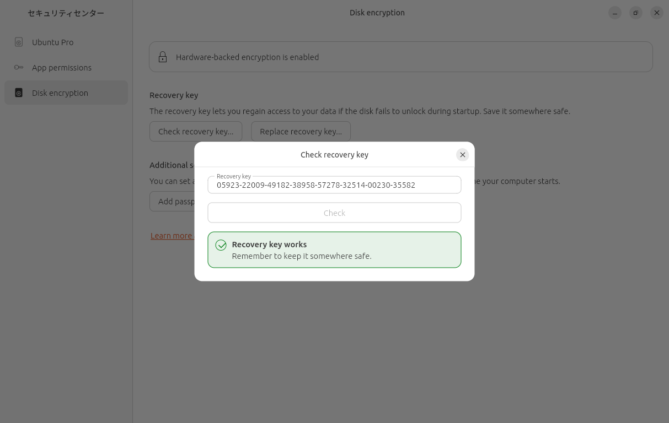Click the Add passphrase button
The height and width of the screenshot is (423, 669).
click(x=172, y=202)
